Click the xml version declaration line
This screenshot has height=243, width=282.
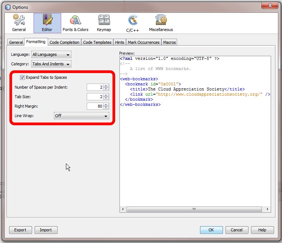tap(169, 58)
